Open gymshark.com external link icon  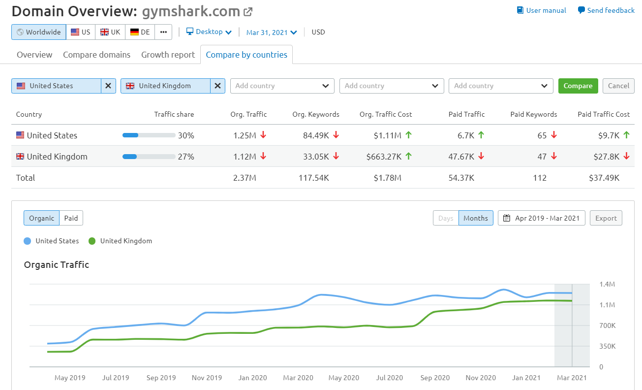[248, 11]
